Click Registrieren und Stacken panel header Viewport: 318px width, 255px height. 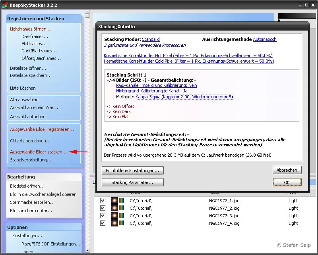point(44,19)
